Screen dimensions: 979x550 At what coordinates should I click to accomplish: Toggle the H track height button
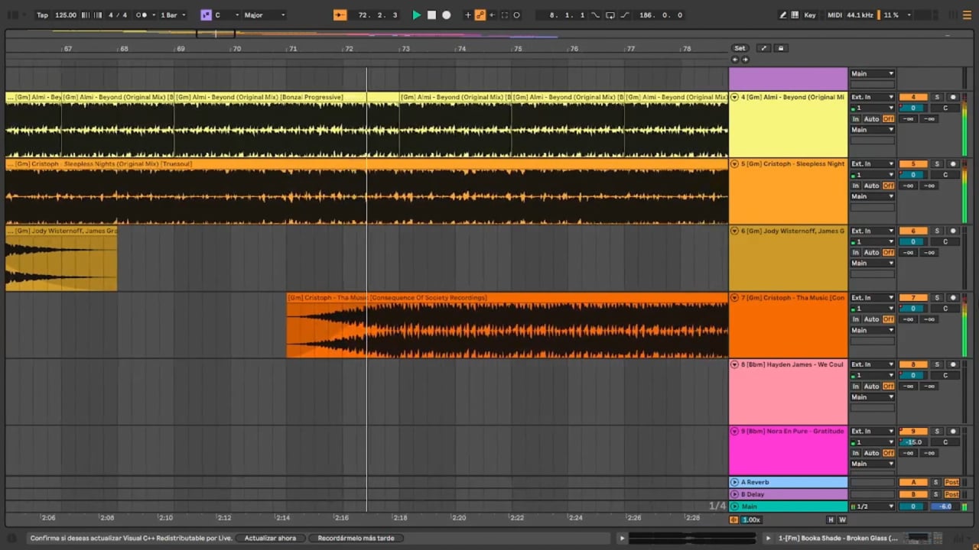831,520
